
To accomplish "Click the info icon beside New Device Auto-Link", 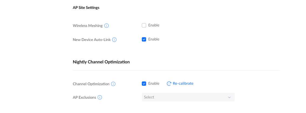I will (114, 40).
